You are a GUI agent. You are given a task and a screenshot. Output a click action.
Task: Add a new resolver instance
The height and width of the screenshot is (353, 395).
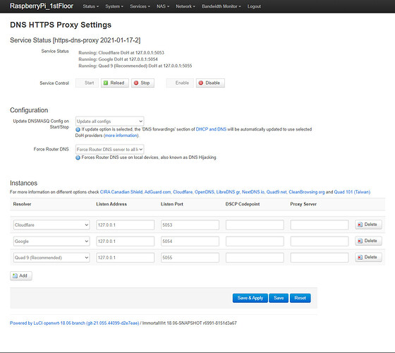pyautogui.click(x=21, y=276)
